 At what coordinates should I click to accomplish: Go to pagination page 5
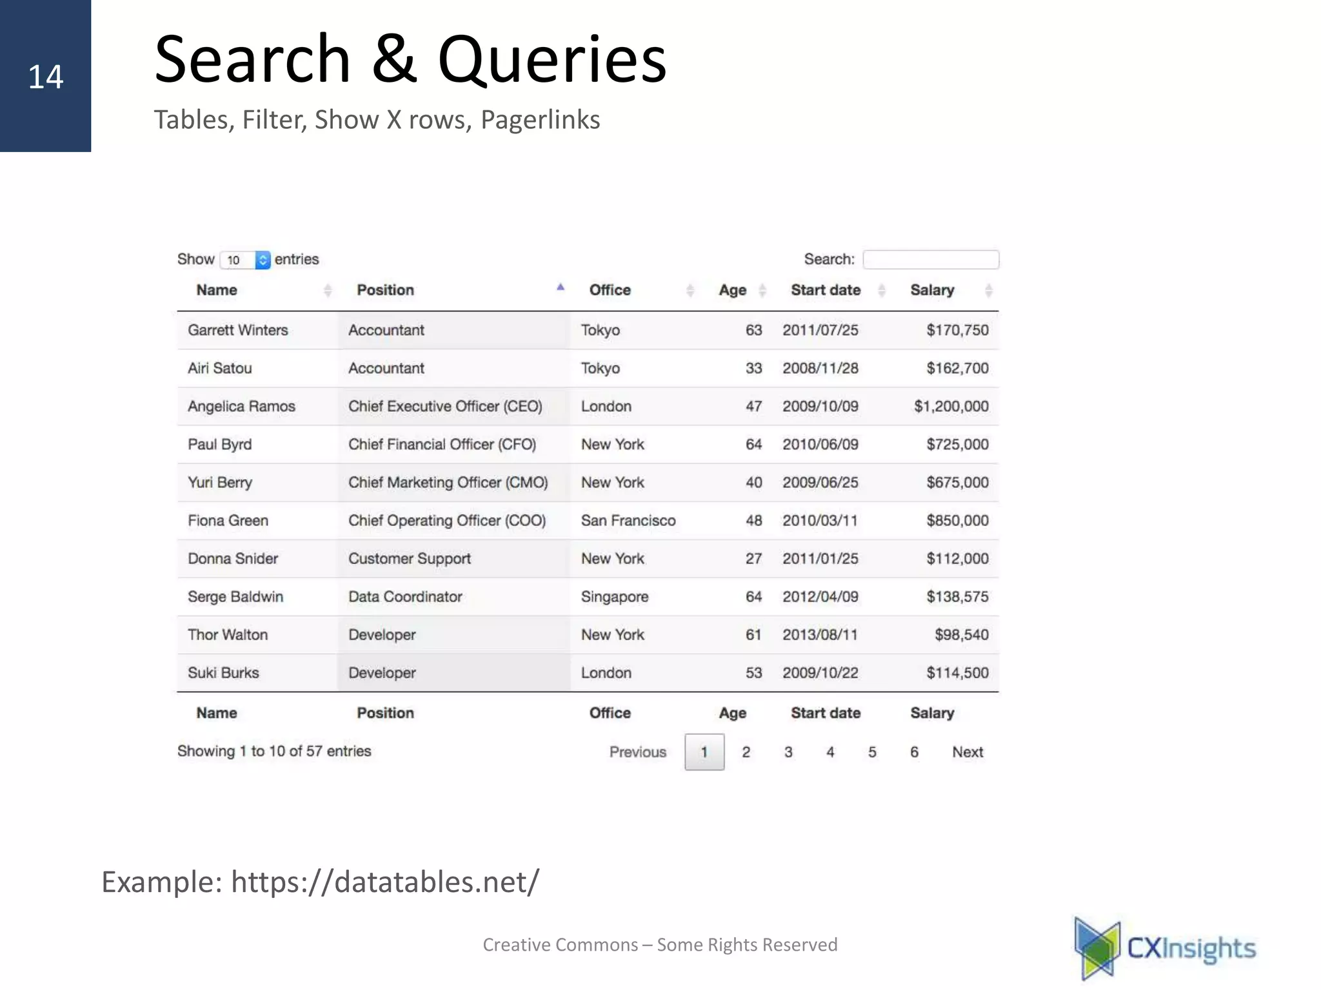pos(872,752)
